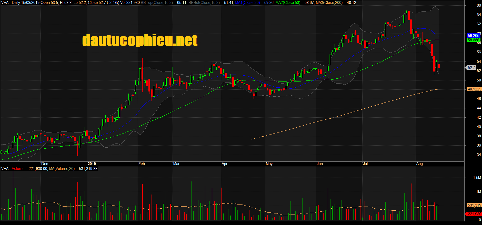Screen dimensions: 482x225
Task: Click the dautucophieu.net watermark text
Action: point(140,40)
